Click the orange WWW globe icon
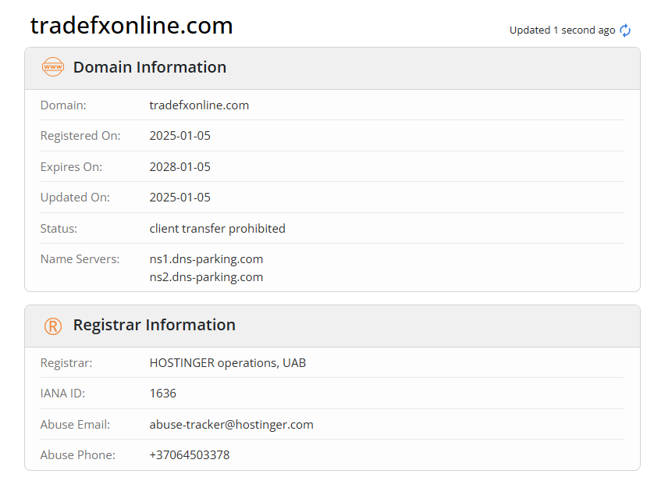 click(52, 67)
